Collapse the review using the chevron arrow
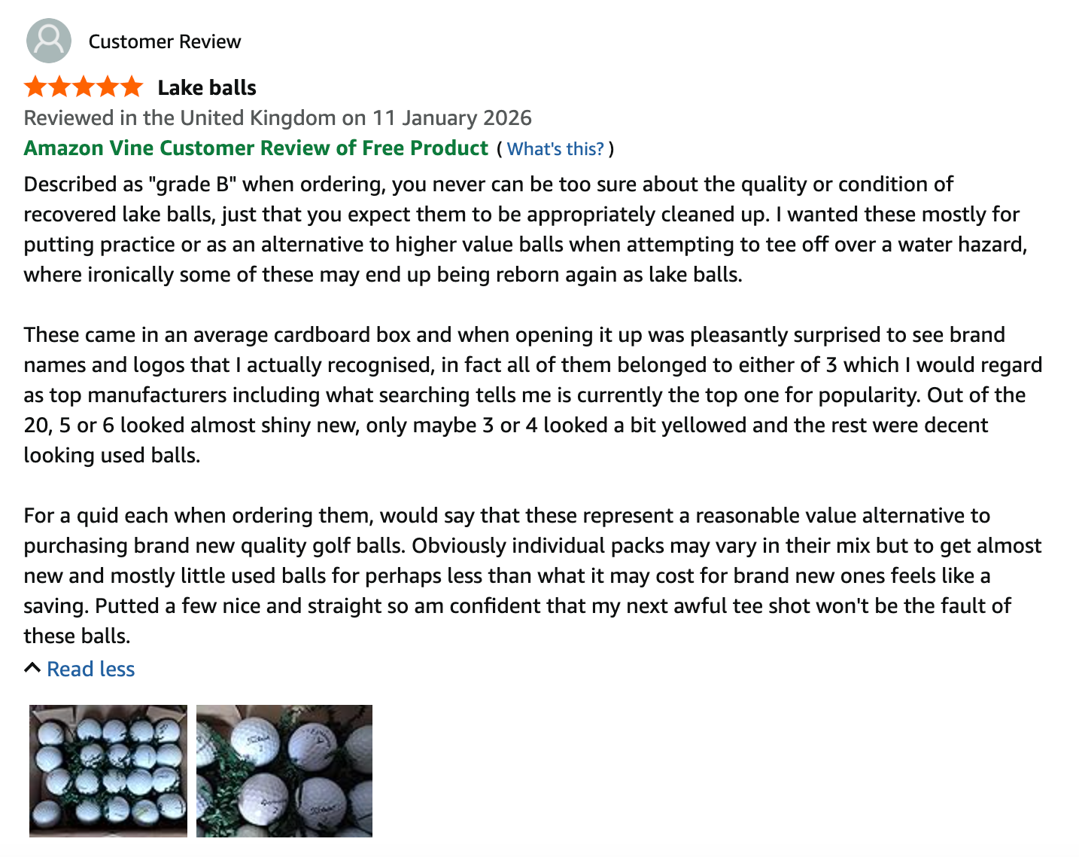The width and height of the screenshot is (1079, 857). click(32, 668)
